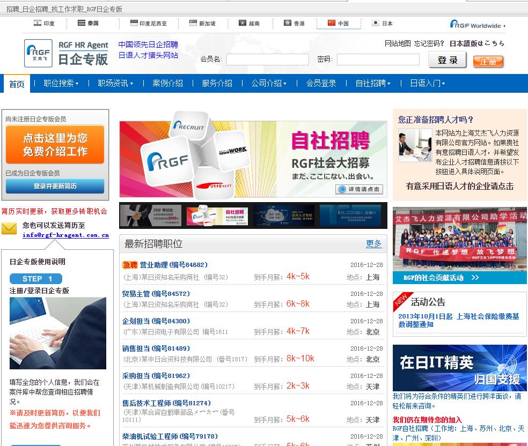This screenshot has height=446, width=528.
Task: Click the orange 注册 register button
Action: (488, 62)
